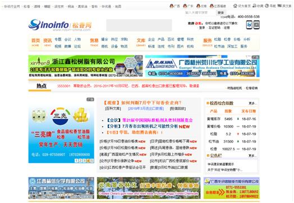Switch to English version via flag icon
The image size is (294, 203).
(x=279, y=6)
